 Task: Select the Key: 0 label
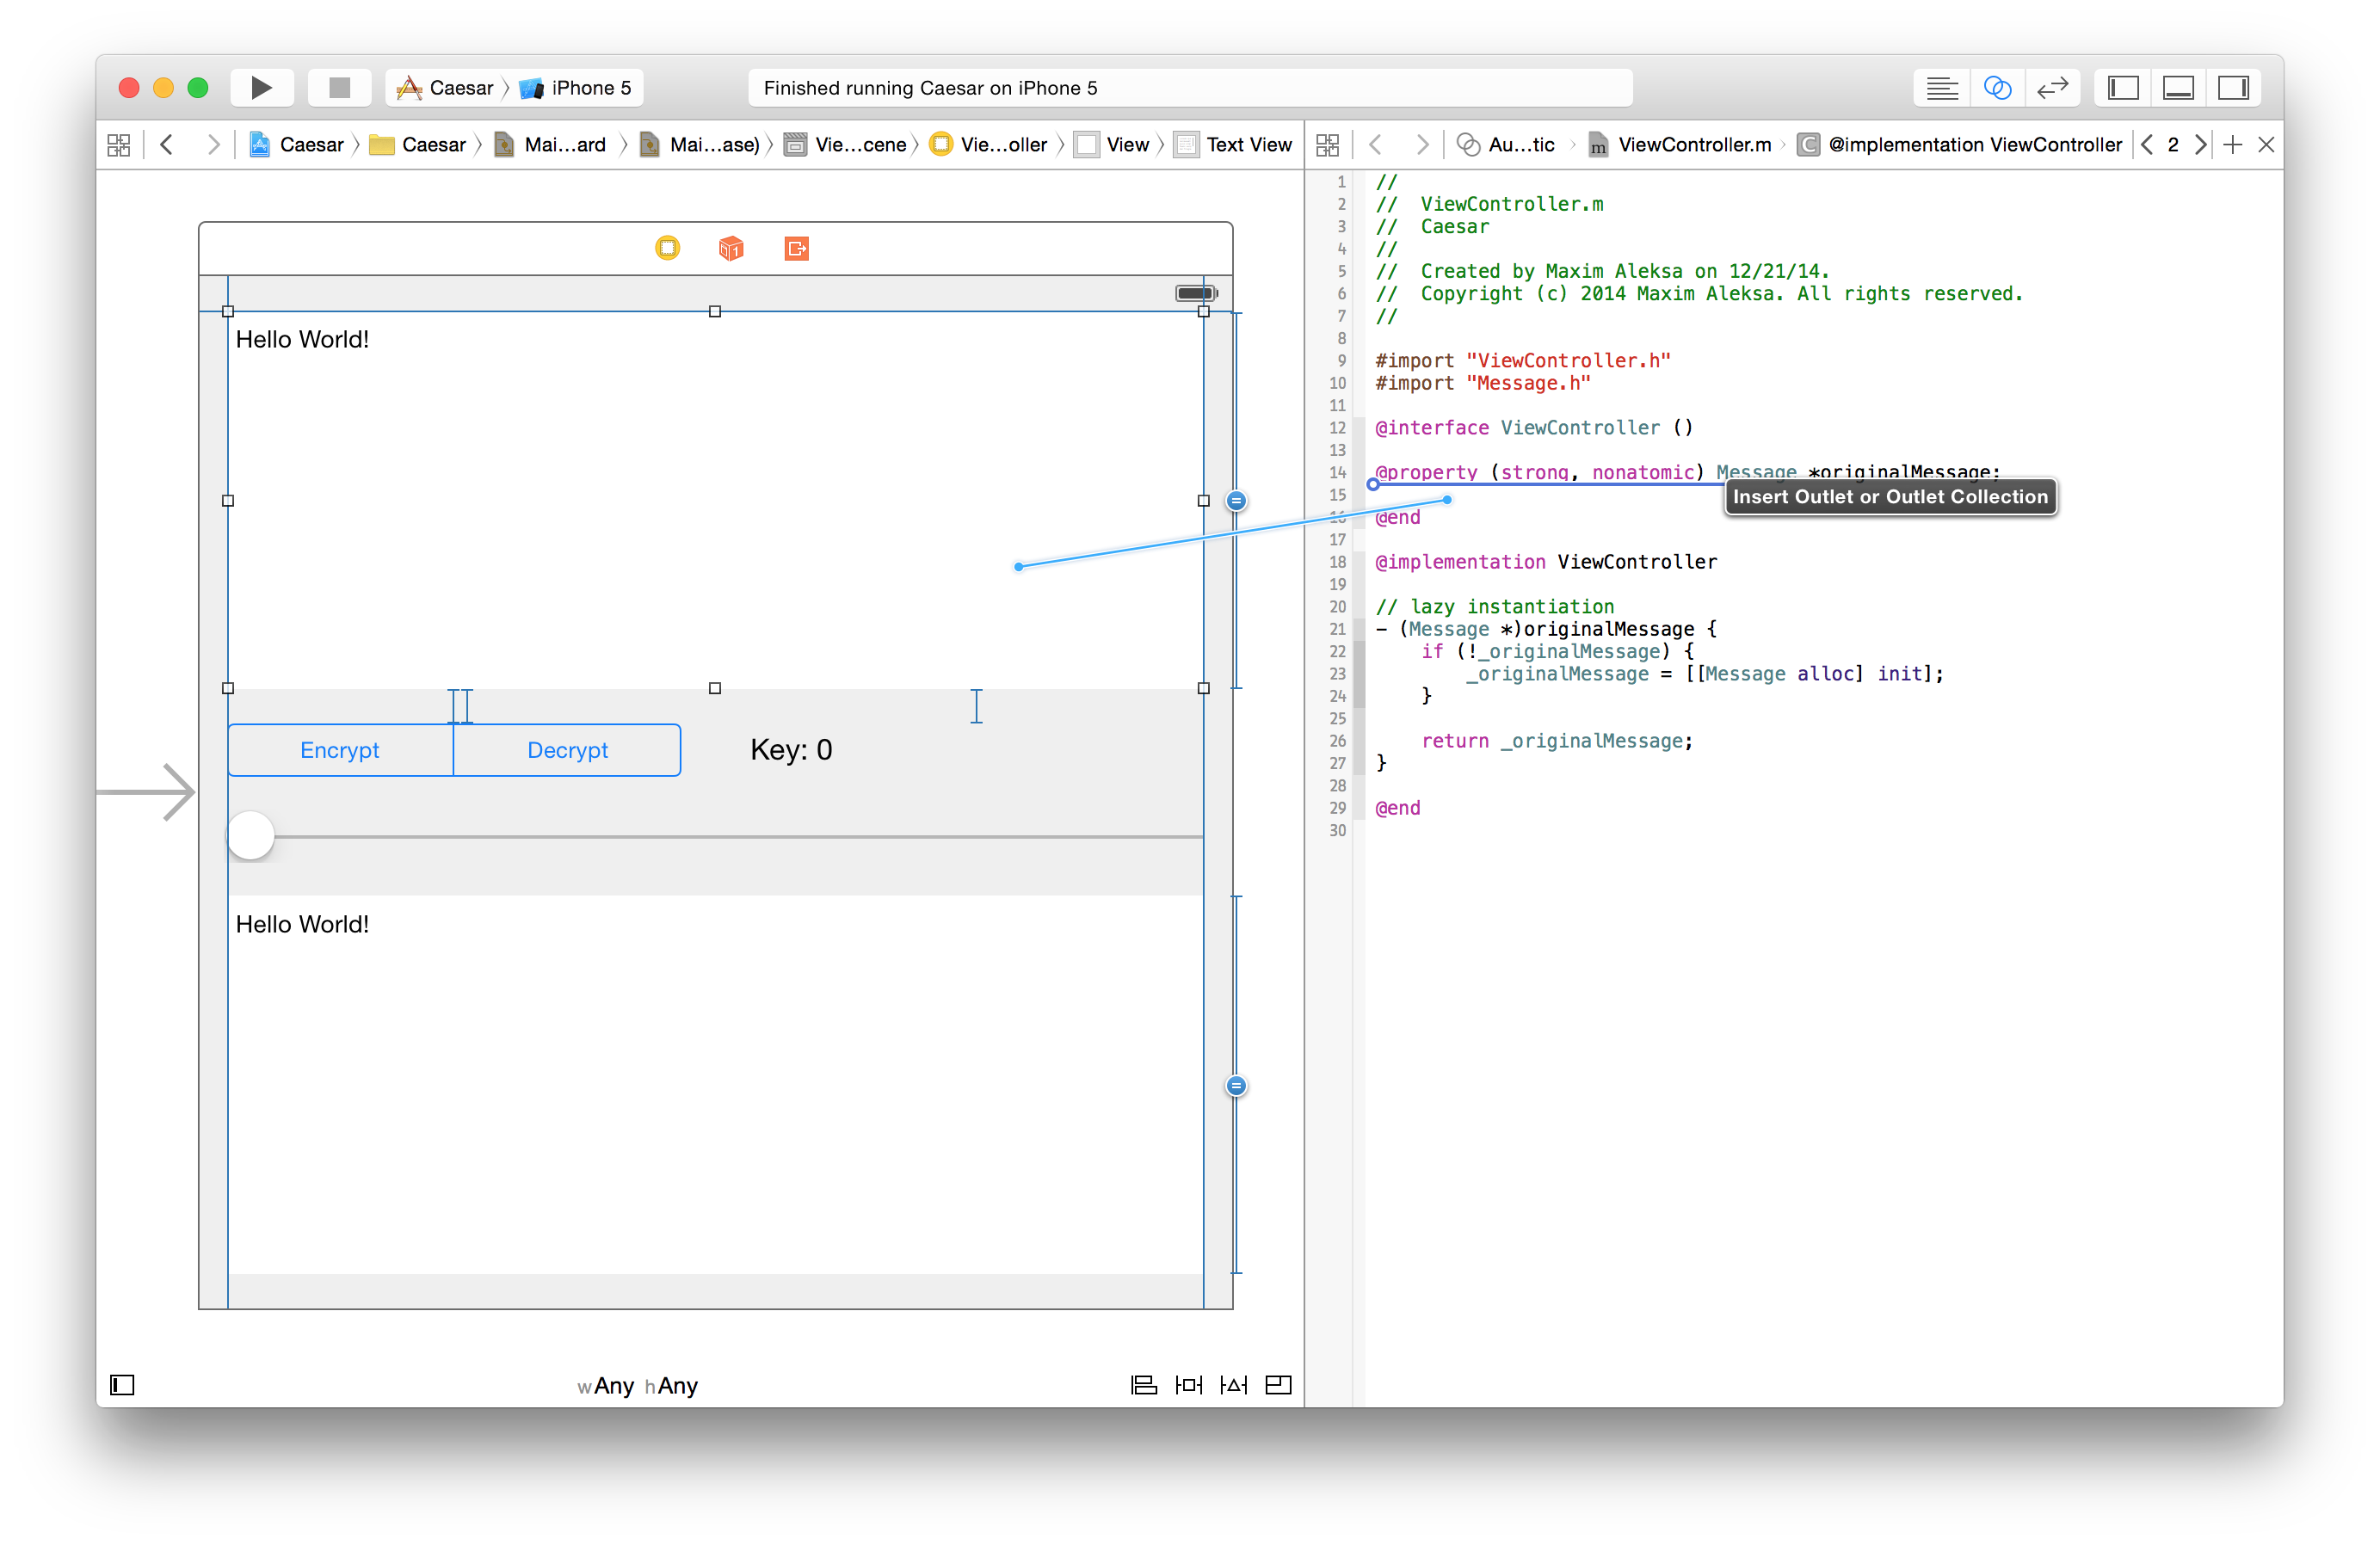tap(791, 750)
